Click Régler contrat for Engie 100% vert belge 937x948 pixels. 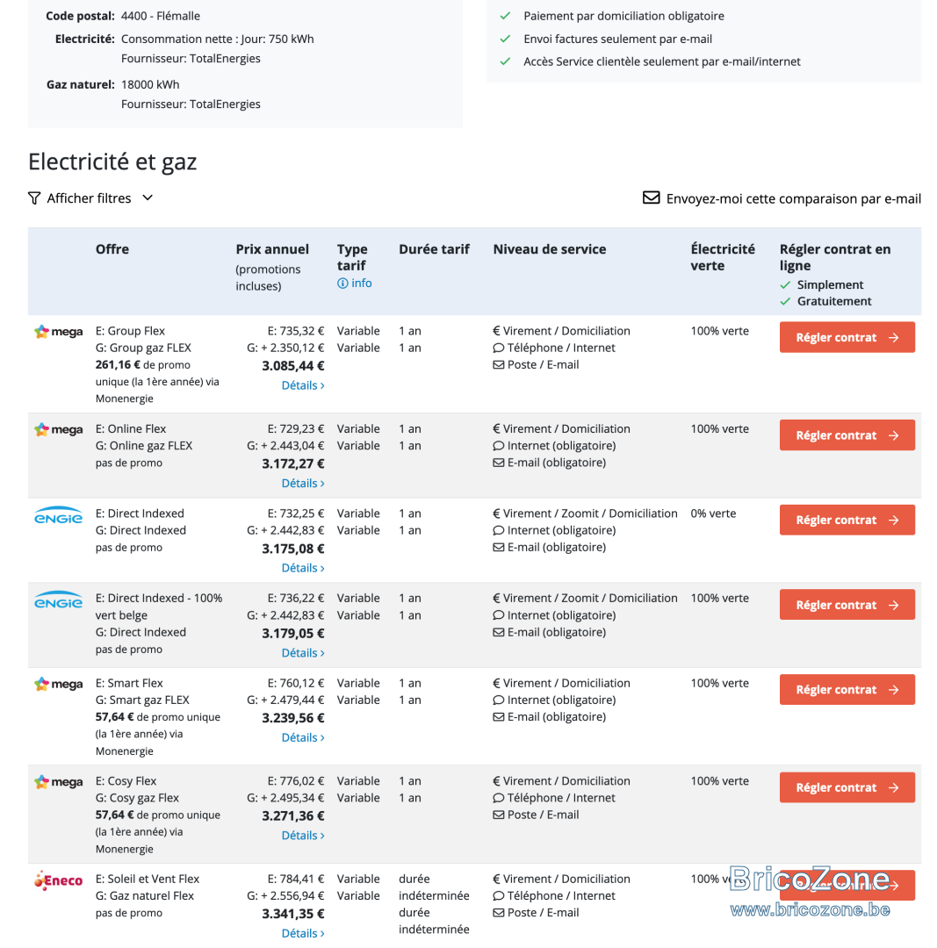point(847,605)
